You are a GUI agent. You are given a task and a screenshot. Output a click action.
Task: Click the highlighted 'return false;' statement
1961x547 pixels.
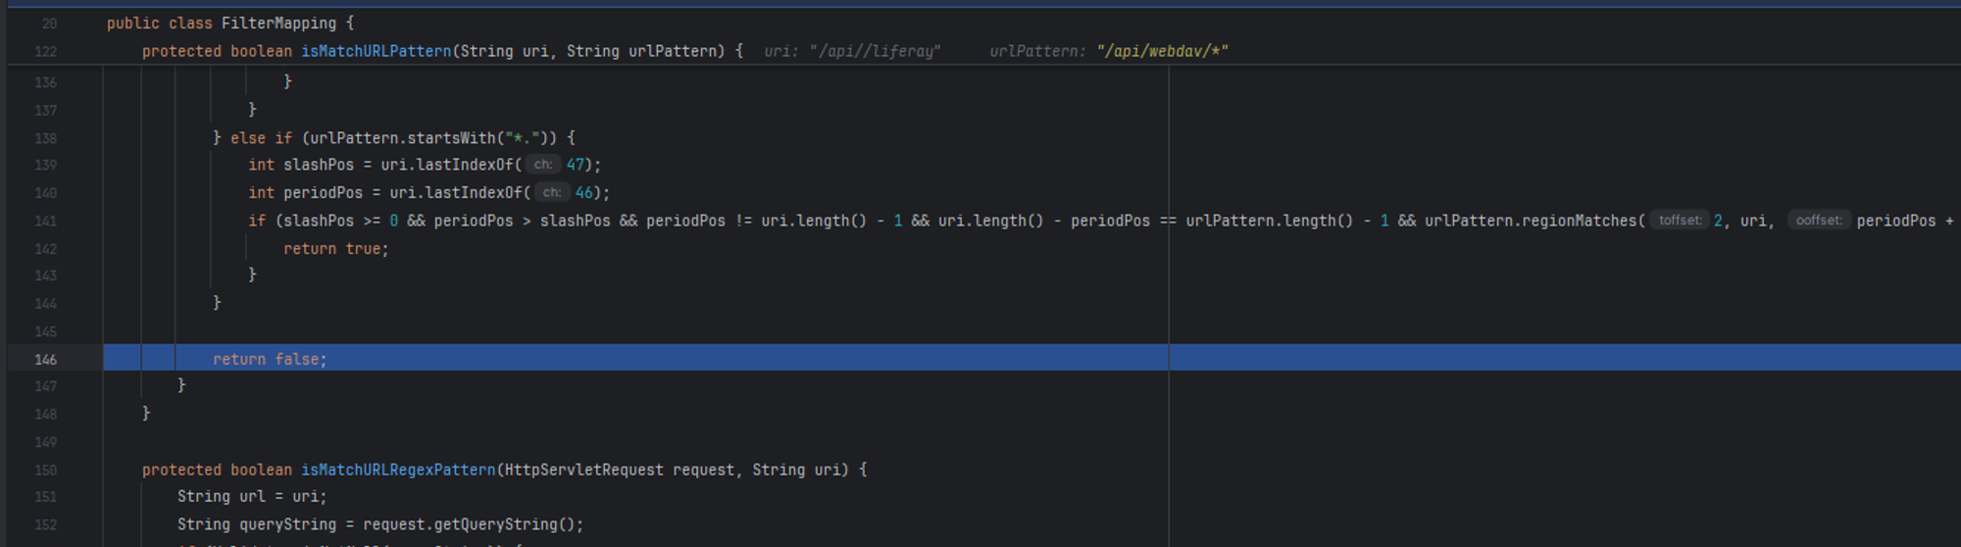click(x=270, y=360)
